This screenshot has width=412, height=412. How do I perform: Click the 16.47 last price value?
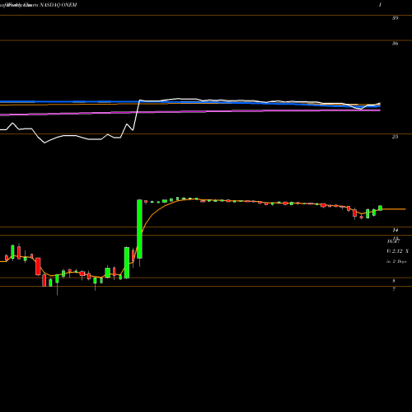(x=393, y=241)
